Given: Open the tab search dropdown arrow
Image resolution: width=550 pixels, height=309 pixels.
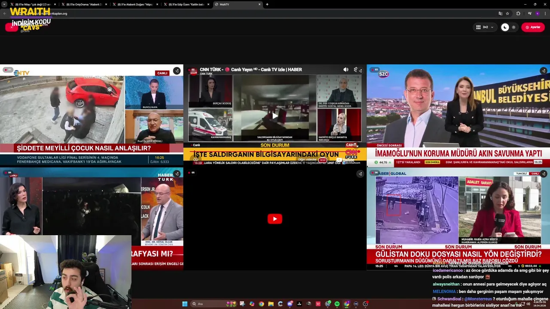Looking at the screenshot, I should (4, 4).
